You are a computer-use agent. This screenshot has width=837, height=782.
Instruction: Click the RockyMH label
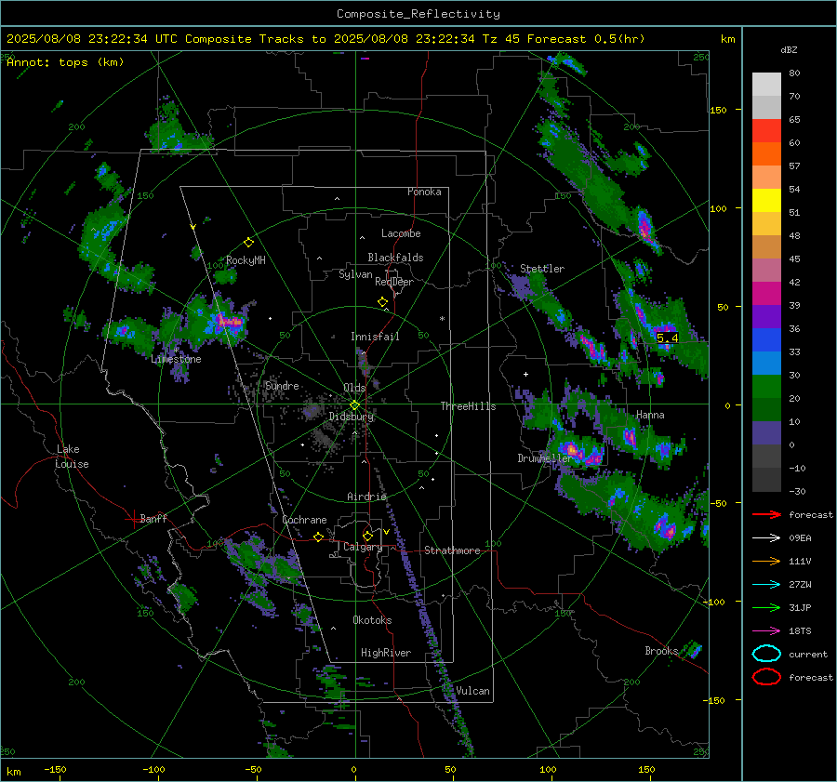pos(246,260)
